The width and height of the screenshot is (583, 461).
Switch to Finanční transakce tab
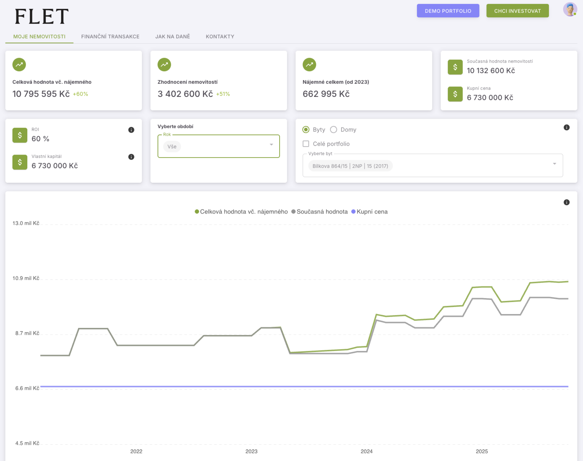110,36
